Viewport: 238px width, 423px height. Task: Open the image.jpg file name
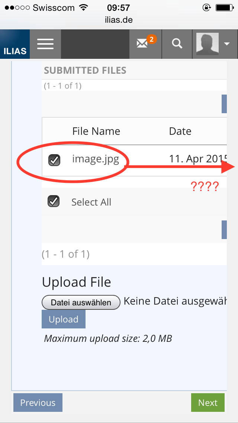96,159
